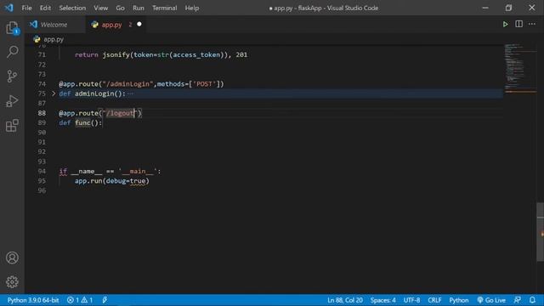Split the editor to the right
The image size is (544, 306).
tap(518, 24)
